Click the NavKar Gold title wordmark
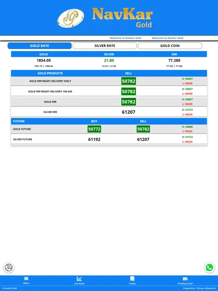This screenshot has height=291, width=218. click(x=123, y=18)
